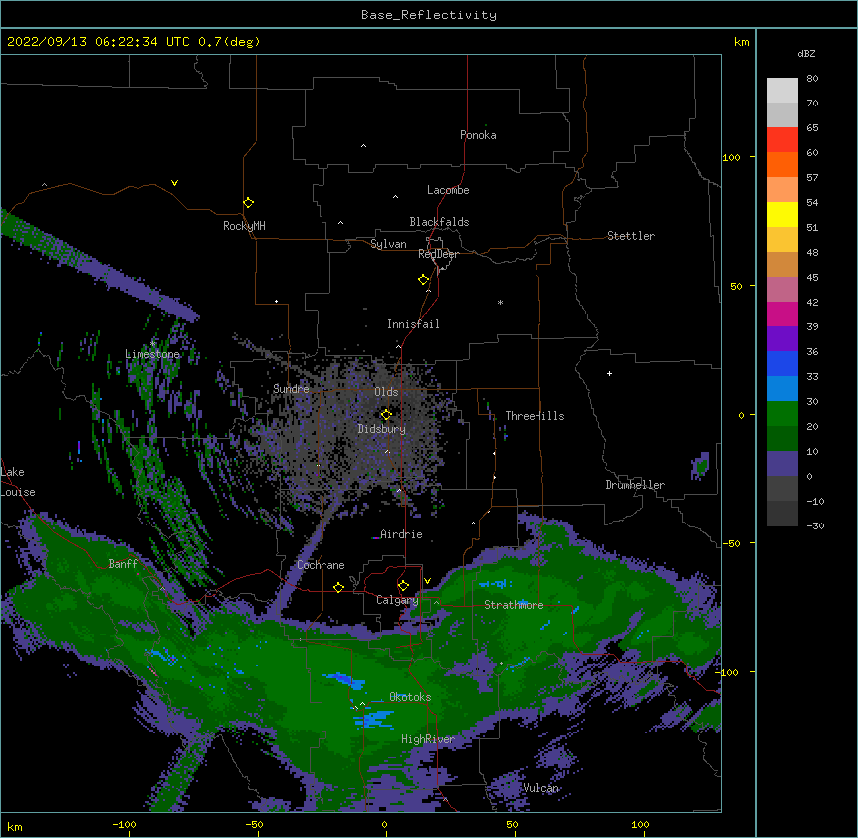Click the yellow marker below Cochrane
Screen dimensions: 858x838
tap(338, 587)
